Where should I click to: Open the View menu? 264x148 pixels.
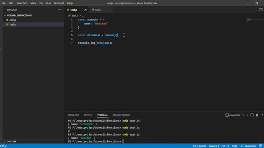point(33,3)
